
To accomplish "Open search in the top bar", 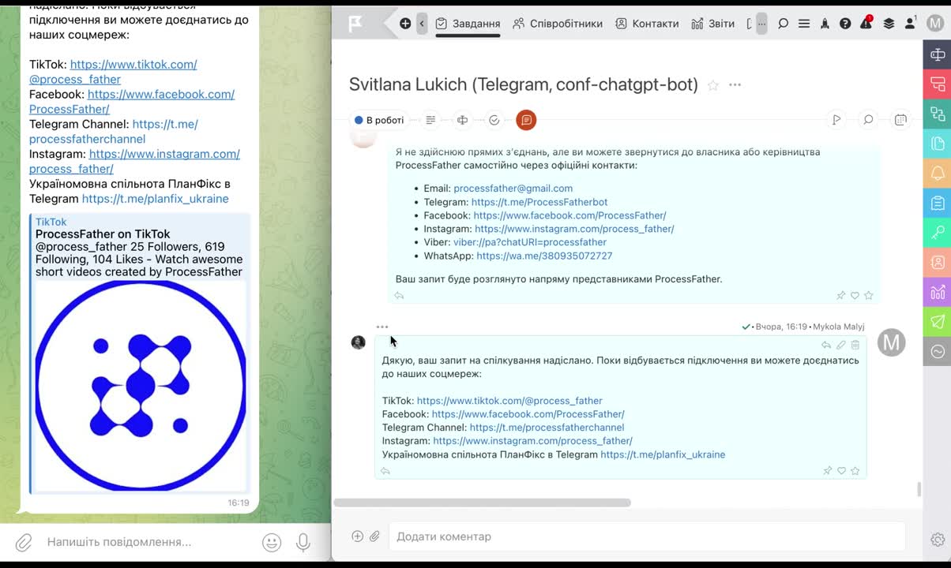I will 784,24.
